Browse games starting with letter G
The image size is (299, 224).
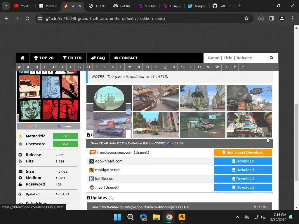[80, 67]
